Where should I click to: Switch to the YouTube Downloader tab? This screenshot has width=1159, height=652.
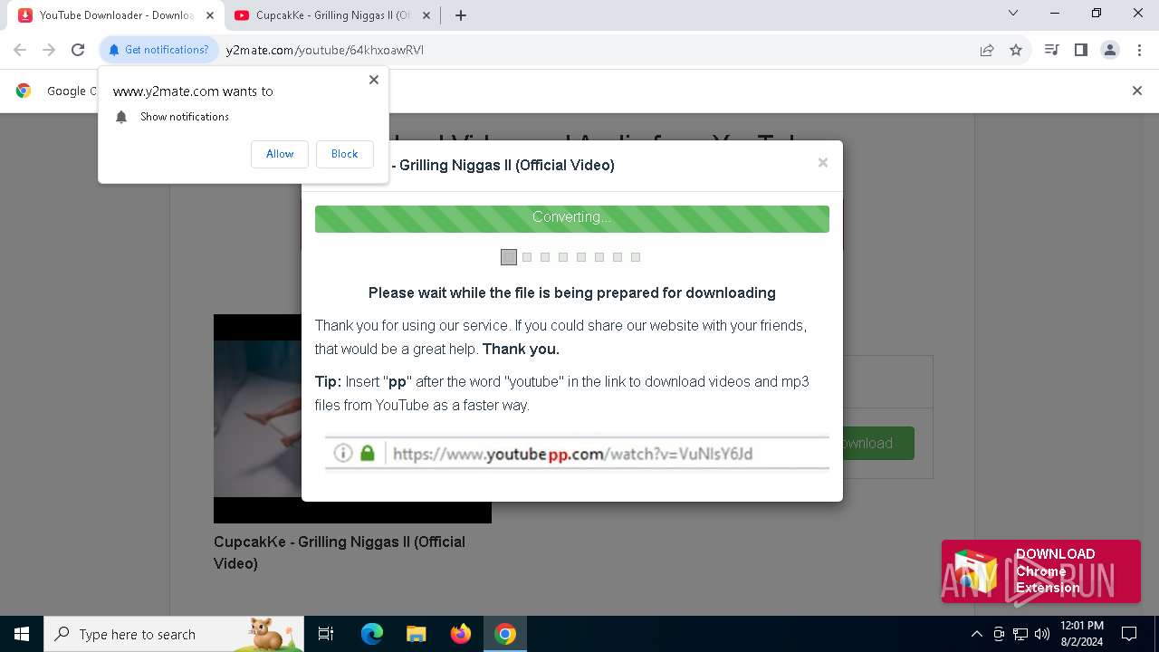pyautogui.click(x=115, y=15)
